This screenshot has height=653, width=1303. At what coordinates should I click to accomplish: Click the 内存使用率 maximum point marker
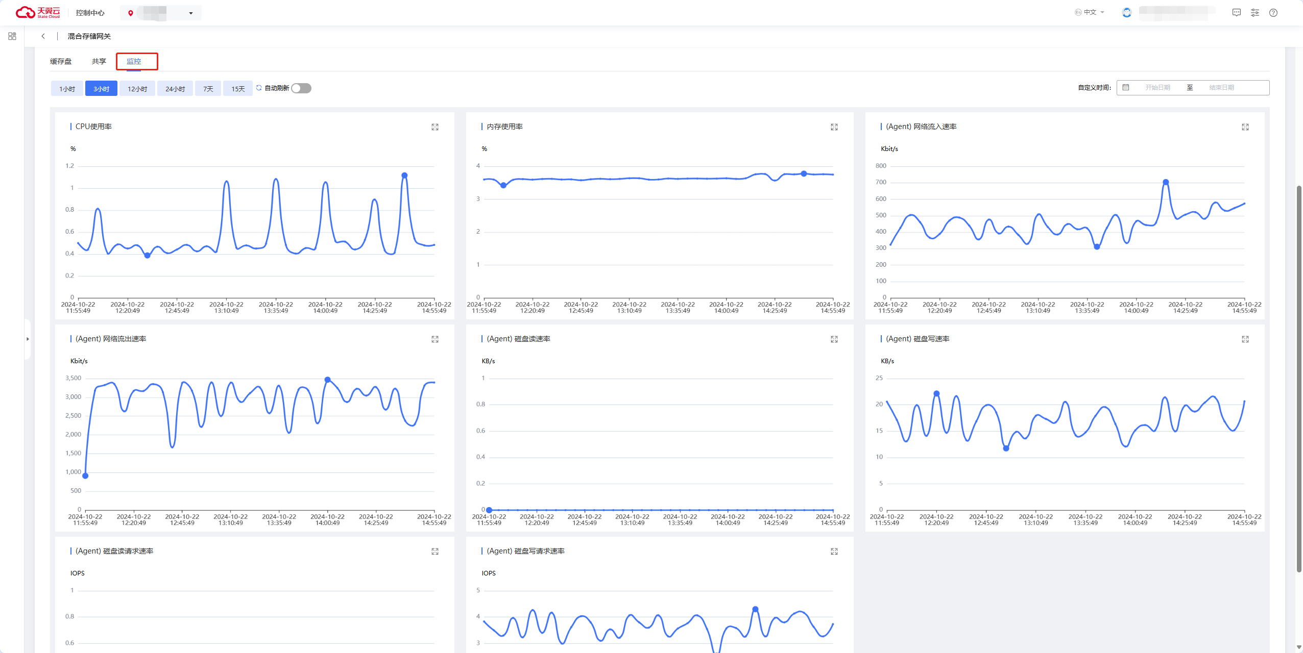[x=804, y=174]
